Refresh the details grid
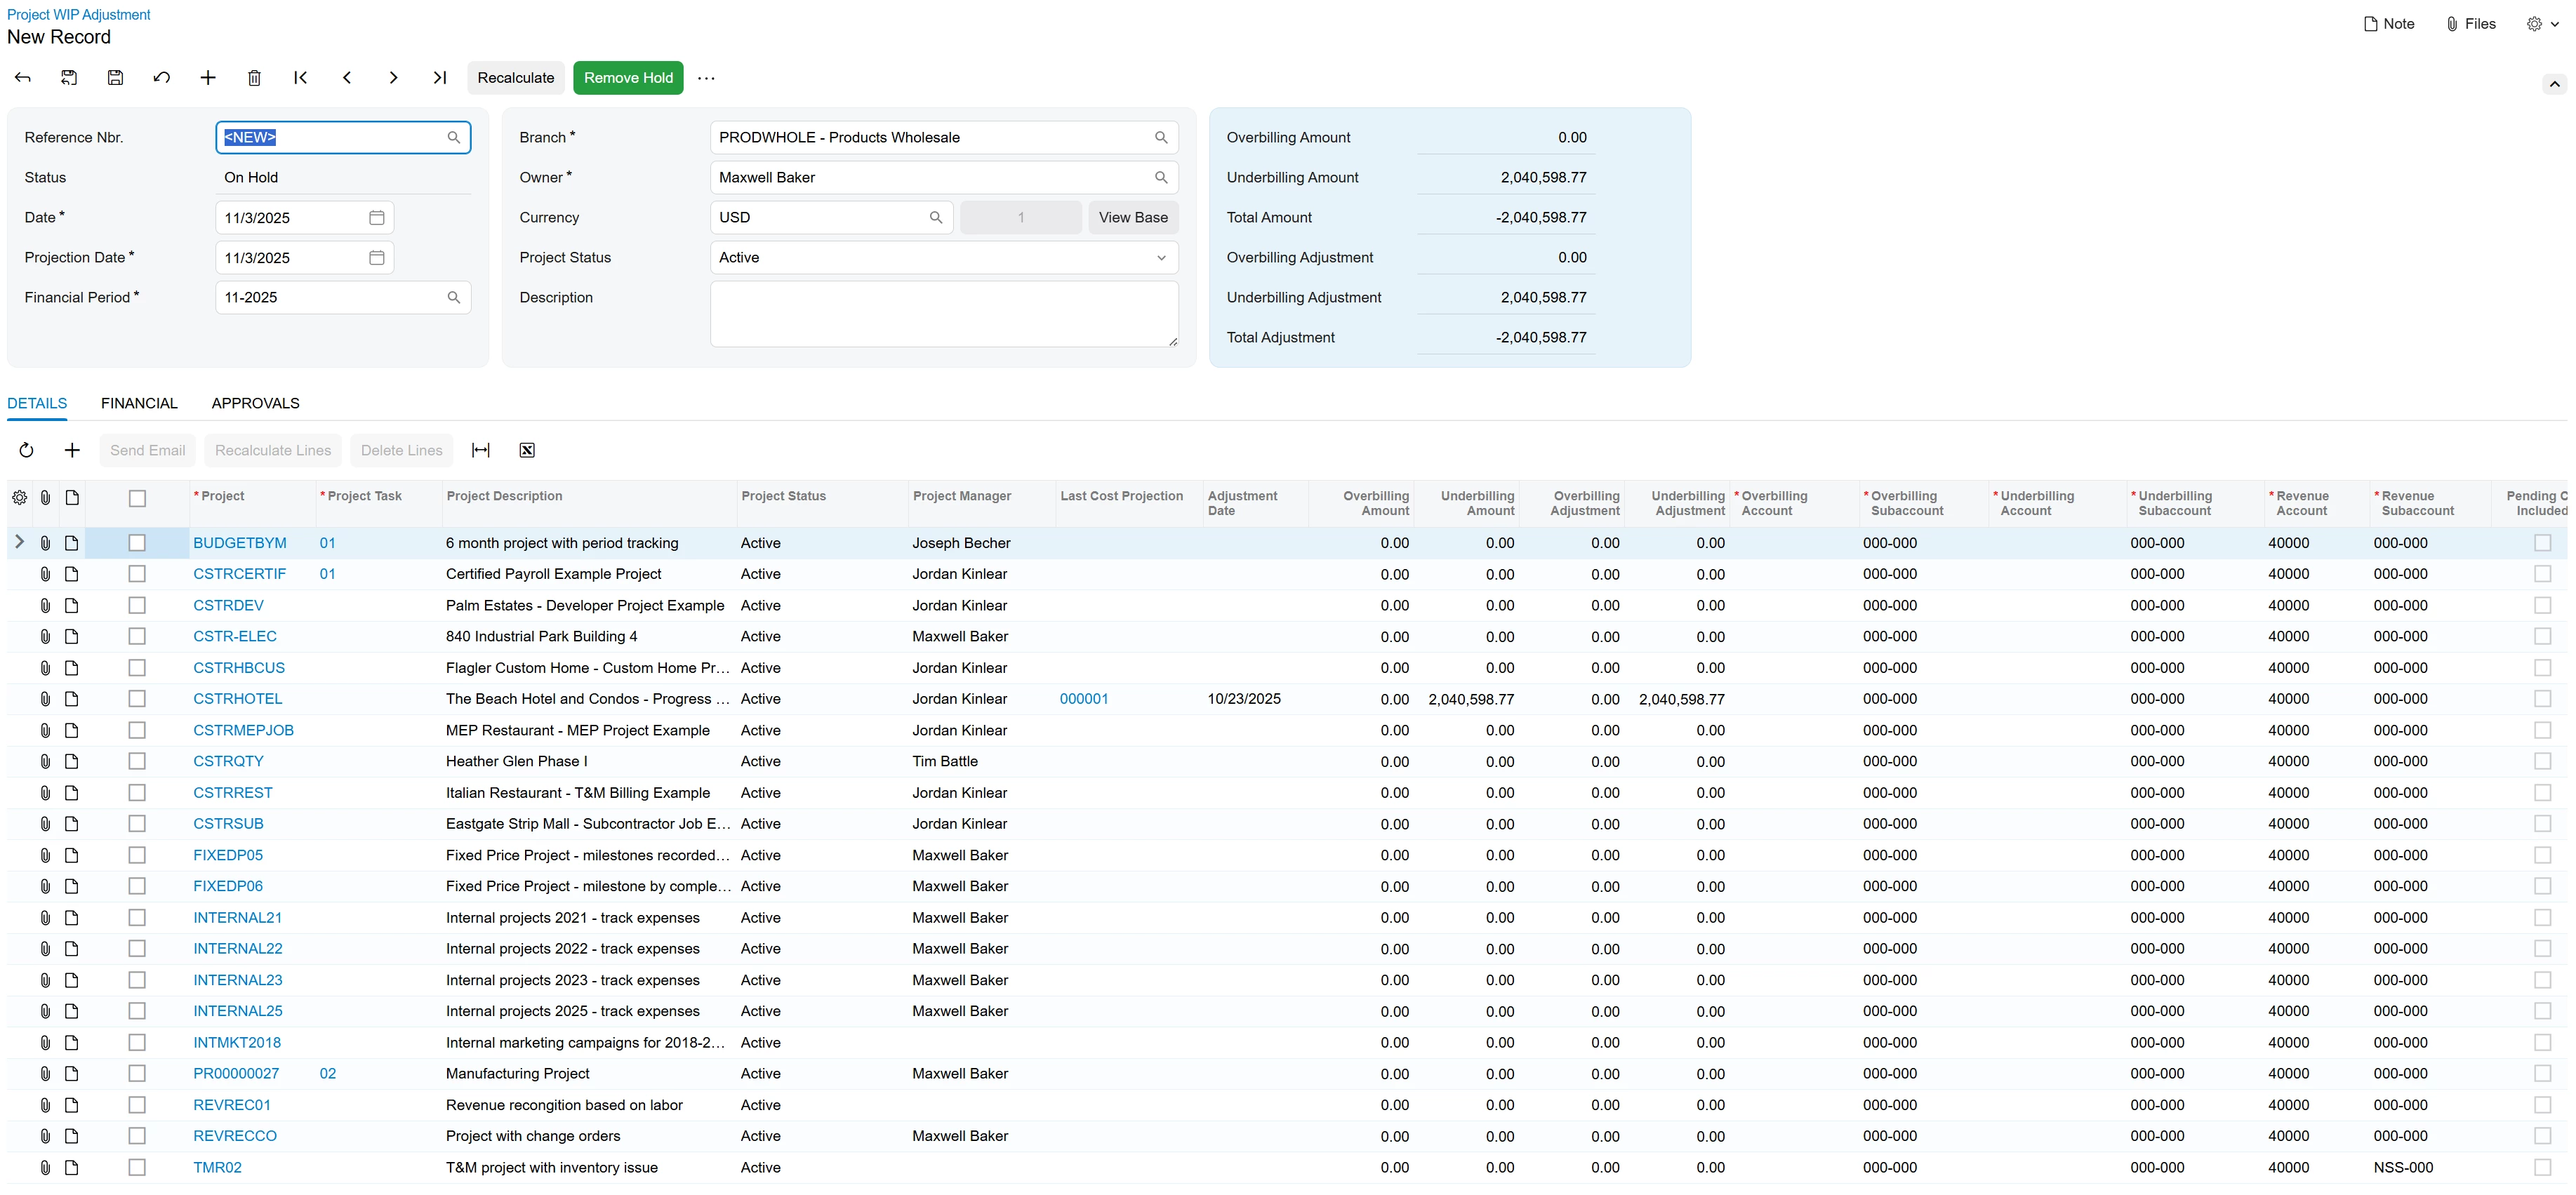Screen dimensions: 2576x1195 (x=27, y=450)
